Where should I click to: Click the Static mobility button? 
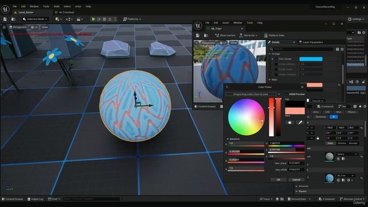tap(330, 143)
